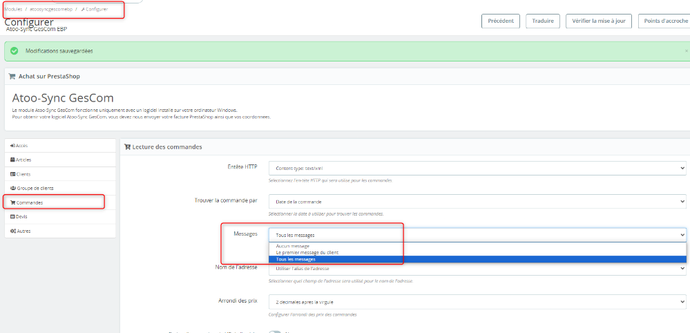Open atoosyncgescomebp breadcrumb link
This screenshot has height=333, width=690.
[x=51, y=9]
